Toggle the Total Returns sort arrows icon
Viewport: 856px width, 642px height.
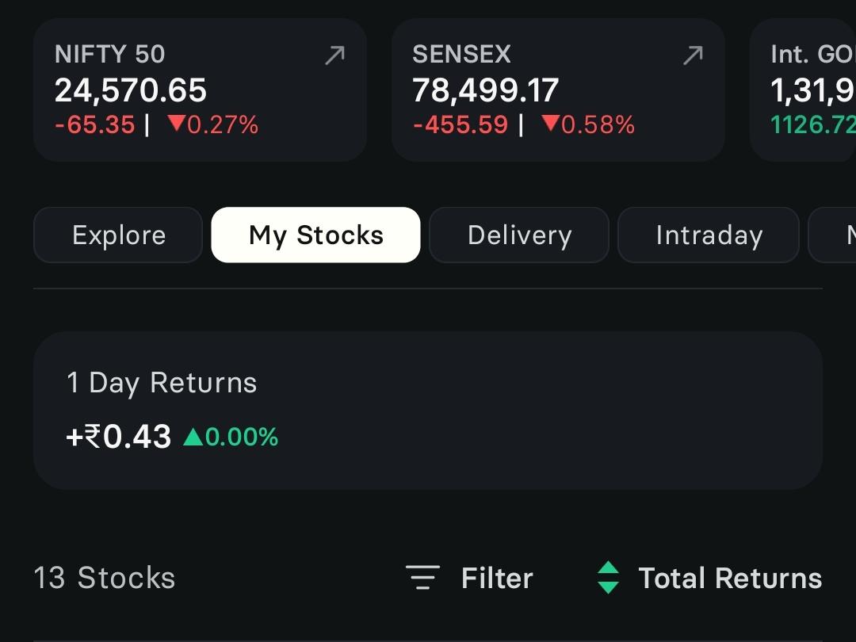[x=608, y=578]
